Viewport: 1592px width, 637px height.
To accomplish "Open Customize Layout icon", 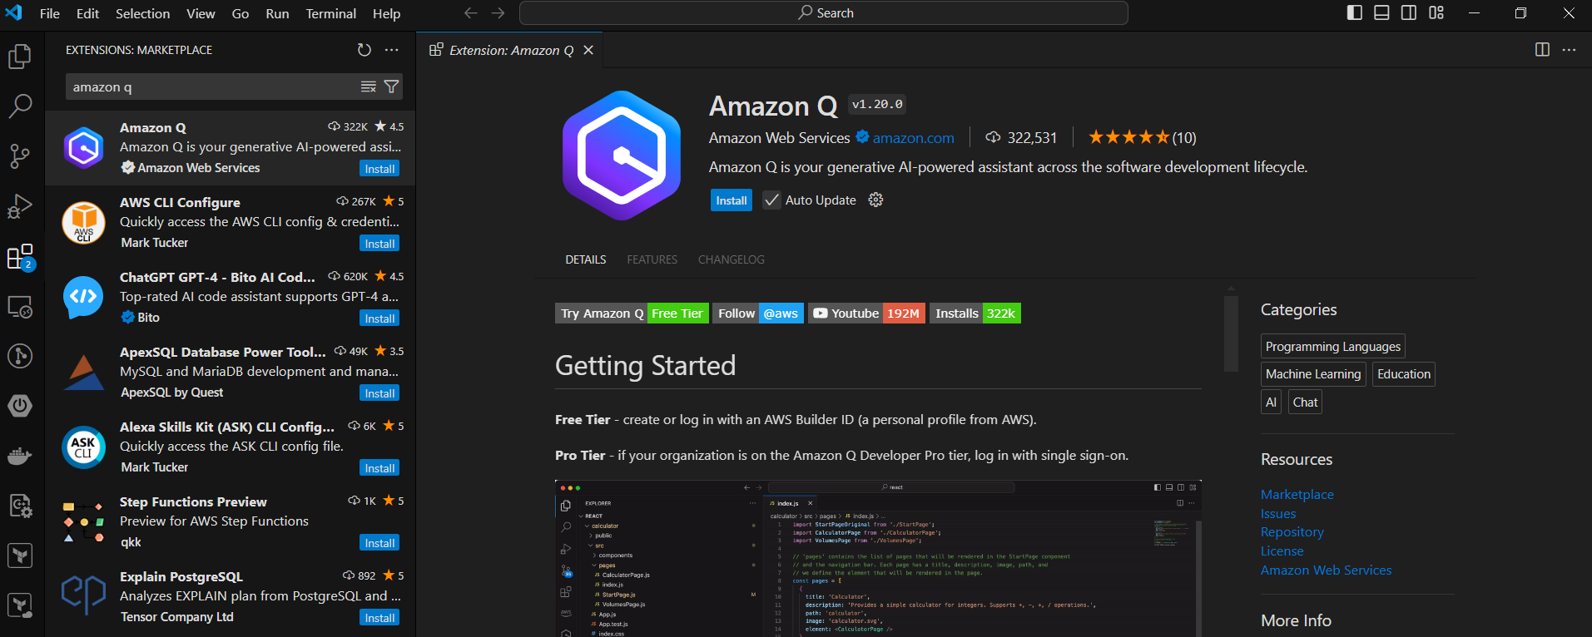I will coord(1436,12).
